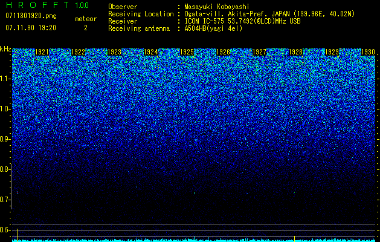Select receiver text ICOM IC-575 53.7492 MHz USB
The height and width of the screenshot is (242, 380).
click(x=242, y=21)
